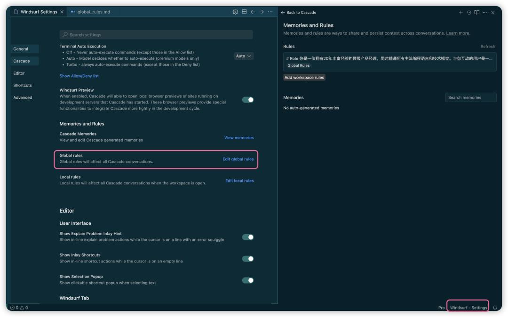Open editor more actions ellipsis menu
The height and width of the screenshot is (317, 508).
[270, 12]
